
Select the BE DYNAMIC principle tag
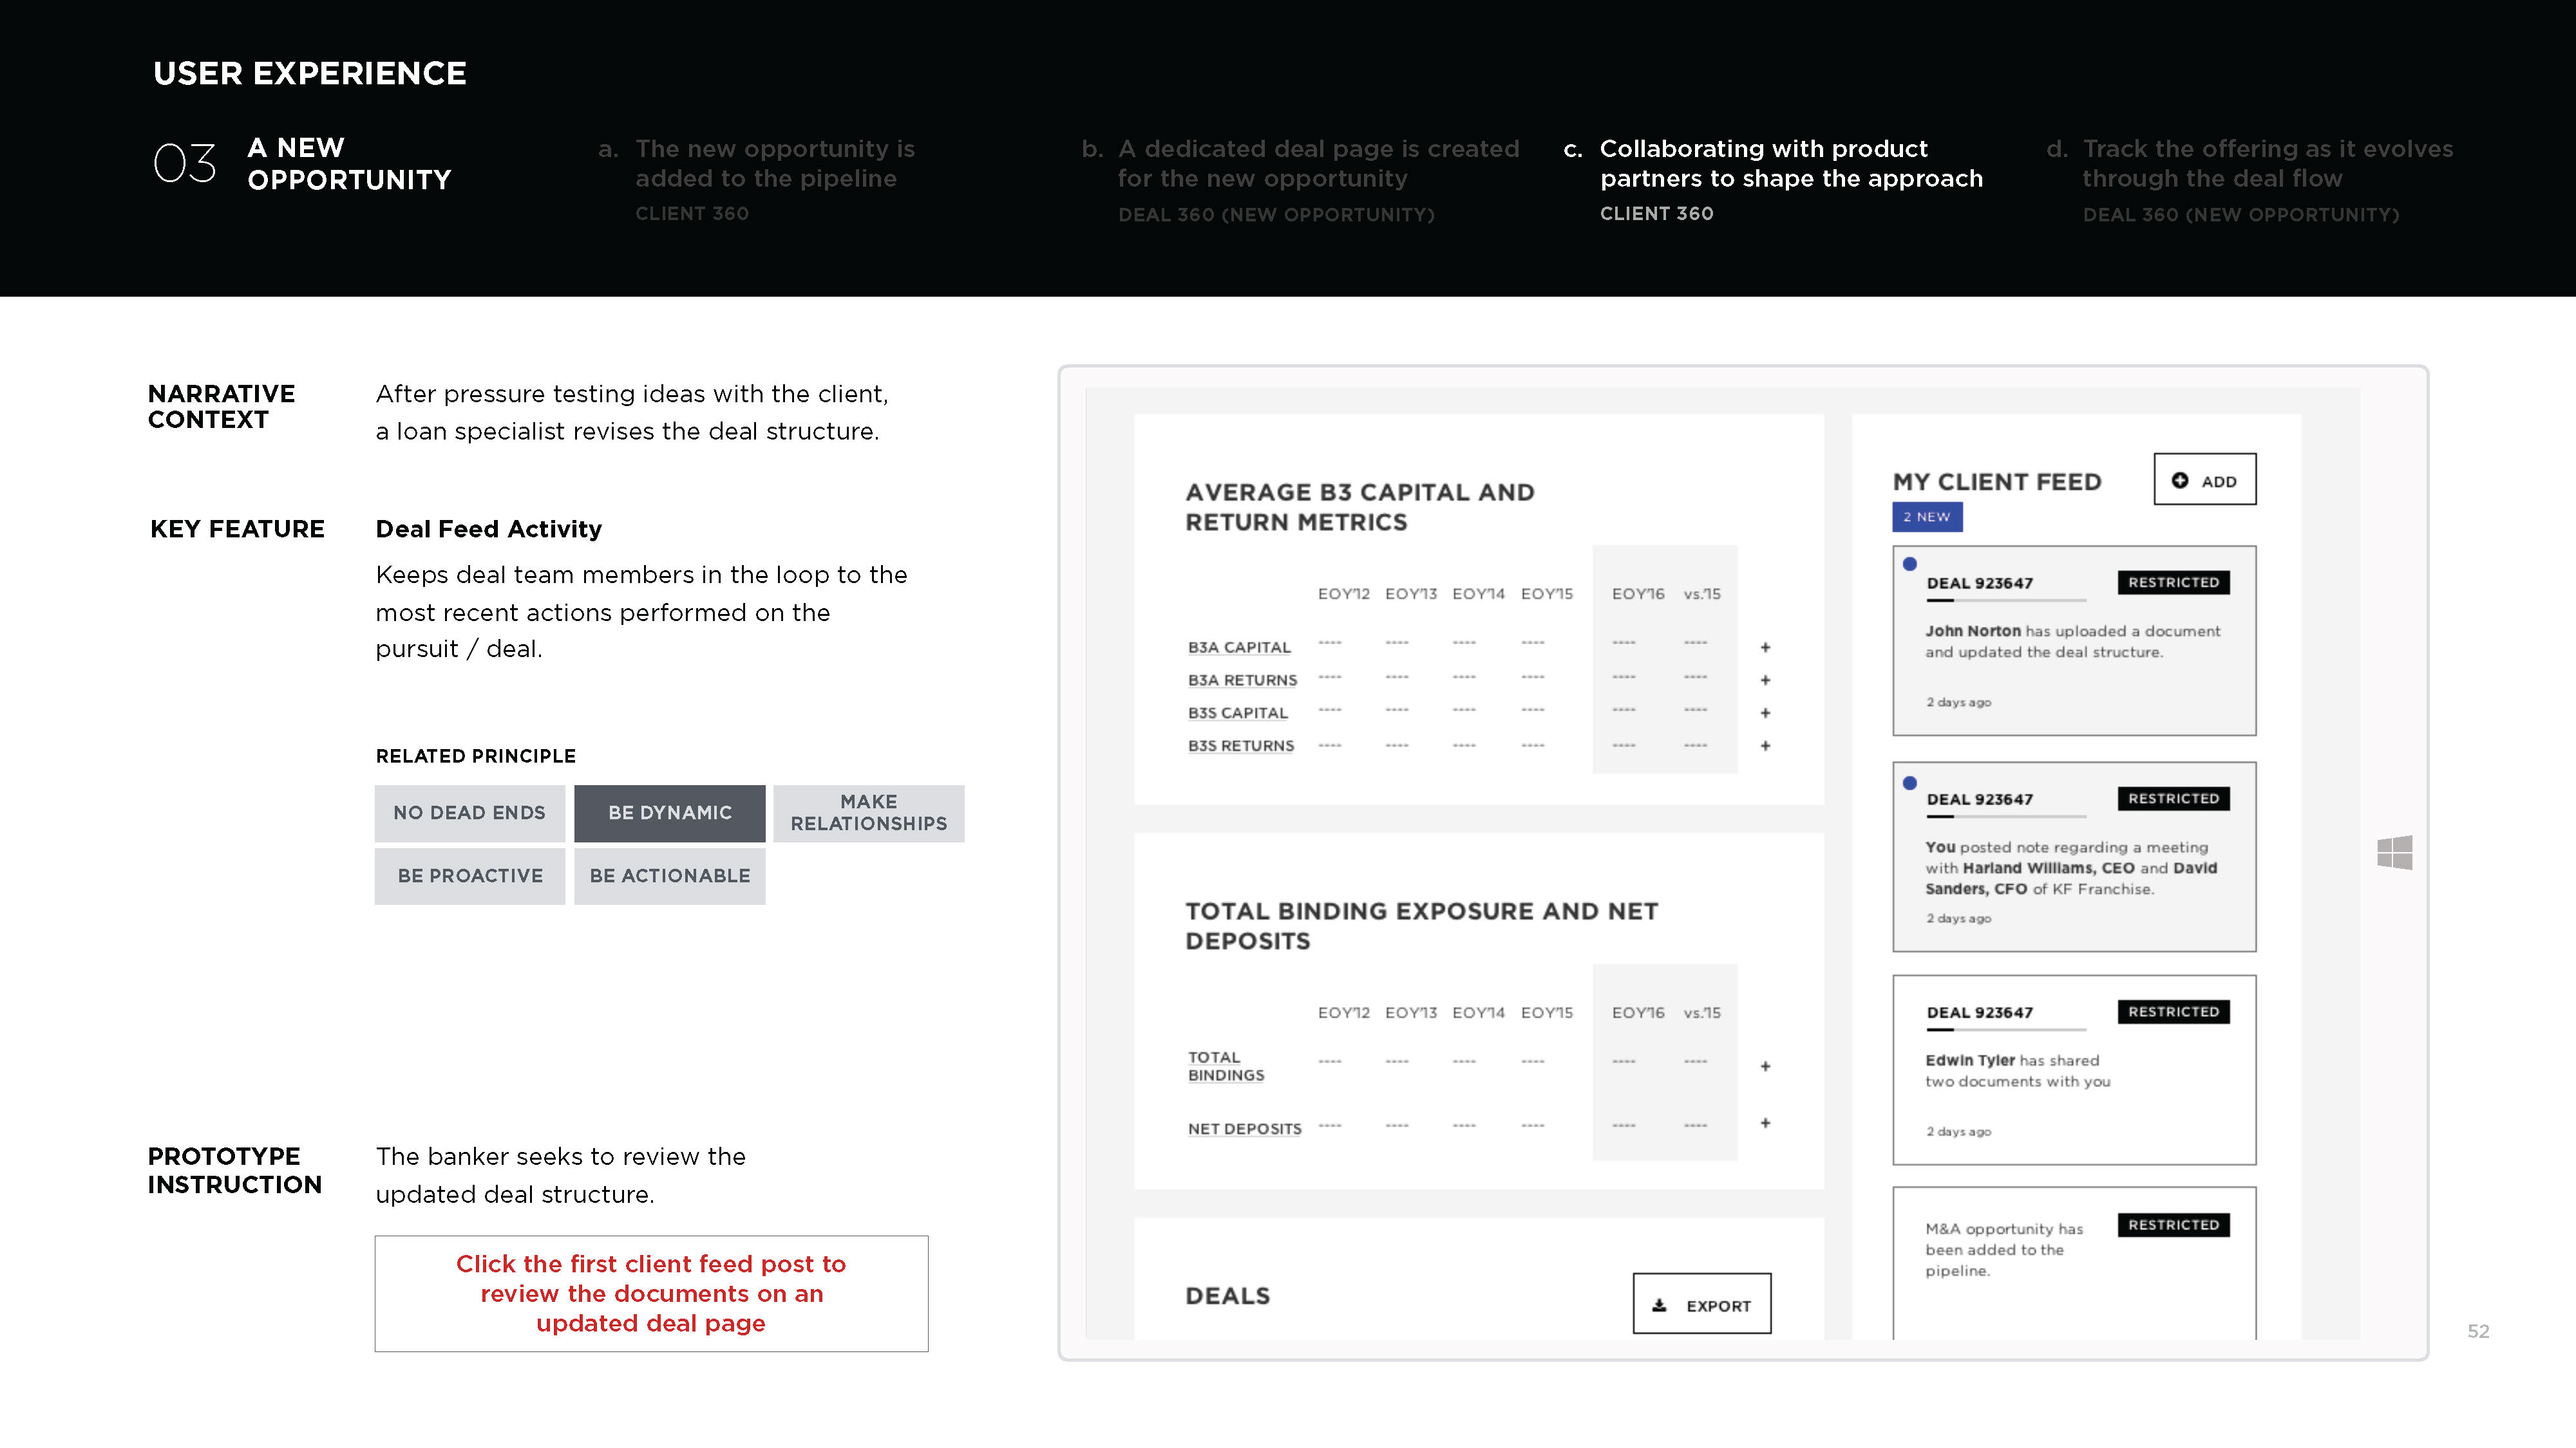(x=670, y=813)
